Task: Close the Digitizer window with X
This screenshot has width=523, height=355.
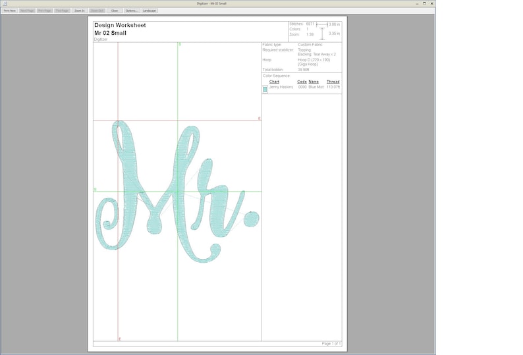Action: click(x=431, y=3)
